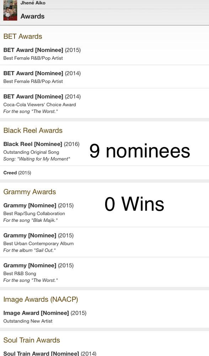The height and width of the screenshot is (356, 209).
Task: Open the Creed (2015) movie link
Action: 17,173
